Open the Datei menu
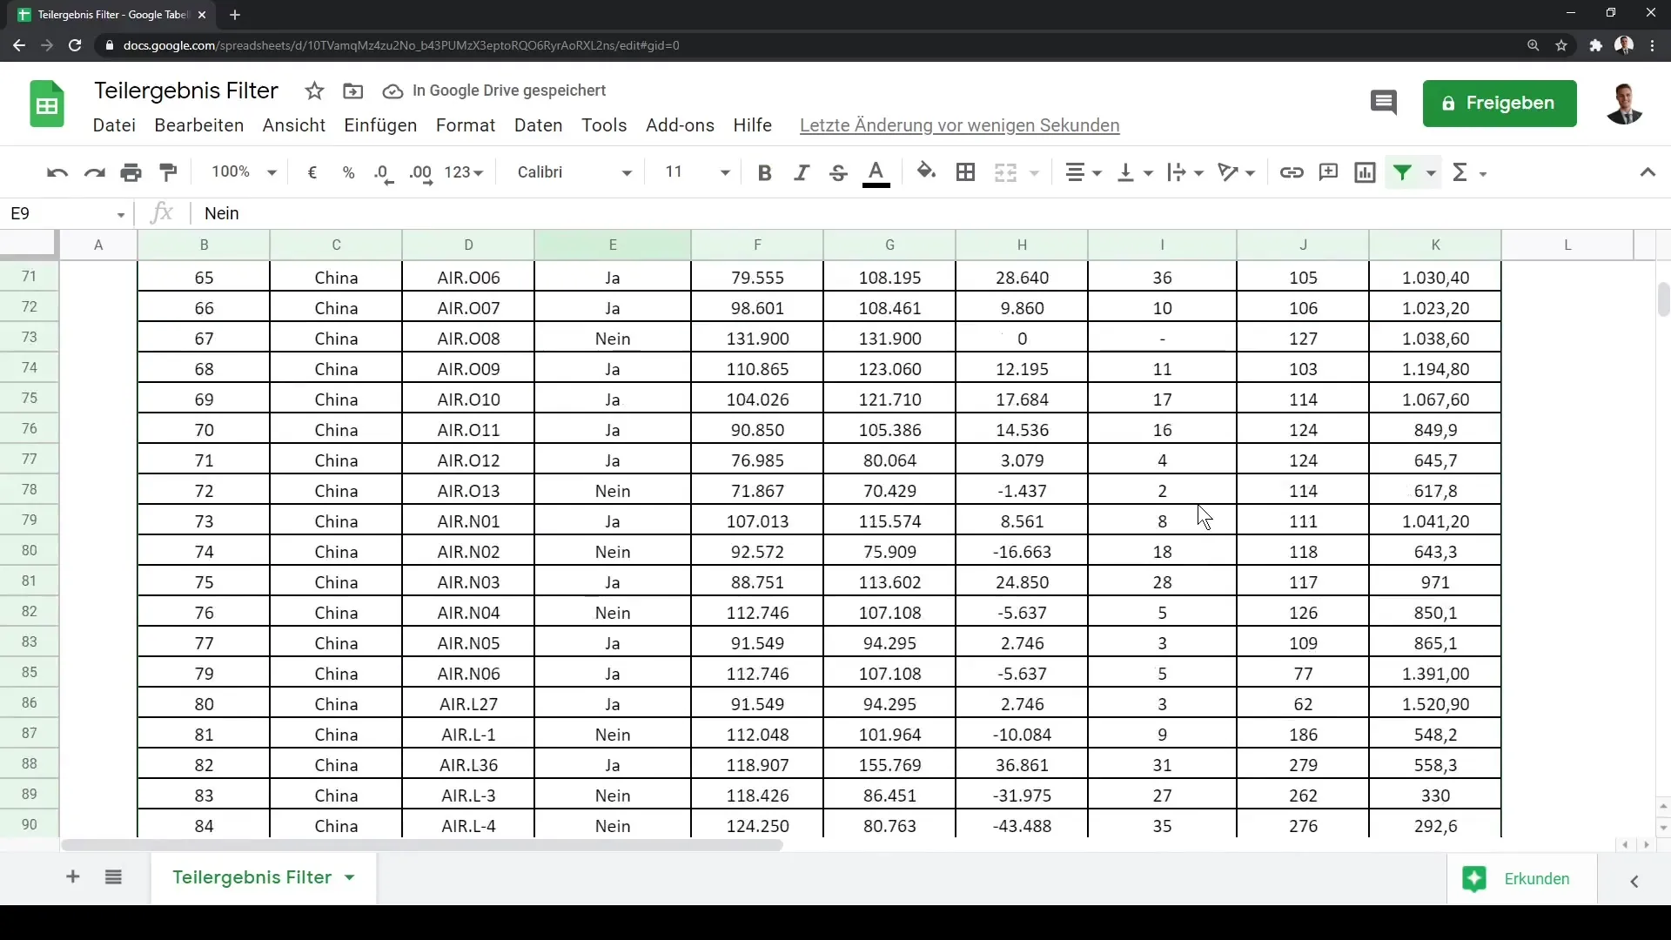This screenshot has height=940, width=1671. point(114,125)
